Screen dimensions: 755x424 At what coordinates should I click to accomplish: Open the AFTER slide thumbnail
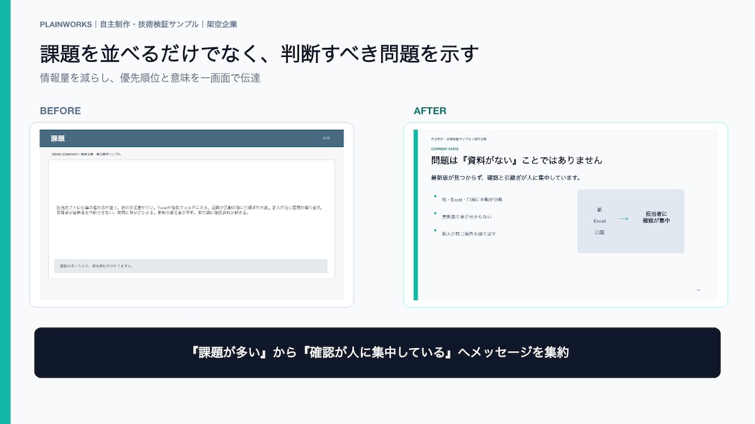(x=566, y=215)
